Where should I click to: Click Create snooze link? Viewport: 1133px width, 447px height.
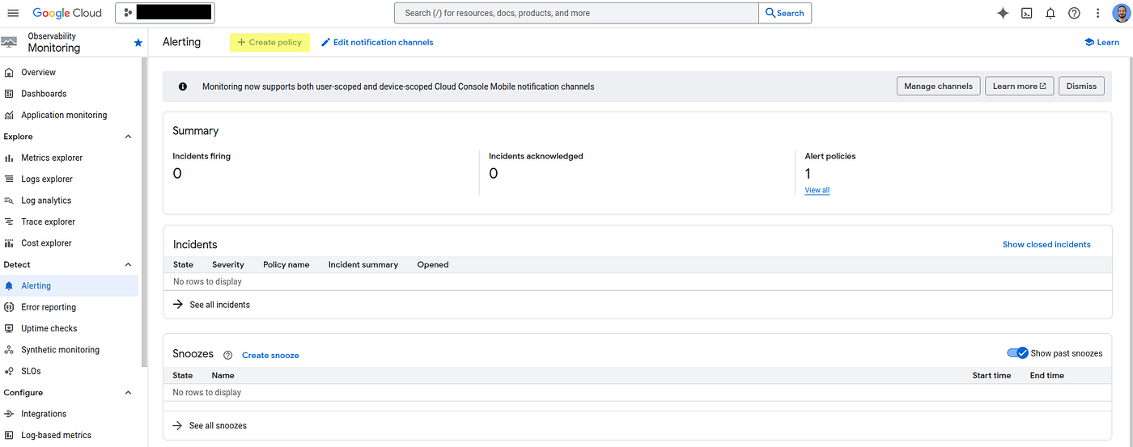[x=270, y=355]
